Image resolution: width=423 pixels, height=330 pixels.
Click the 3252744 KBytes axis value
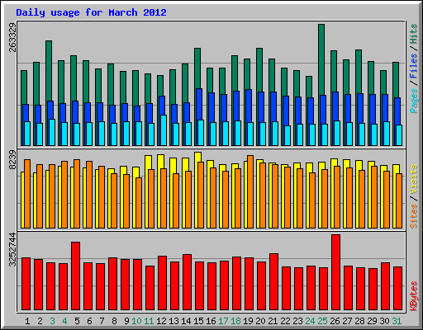click(x=12, y=250)
